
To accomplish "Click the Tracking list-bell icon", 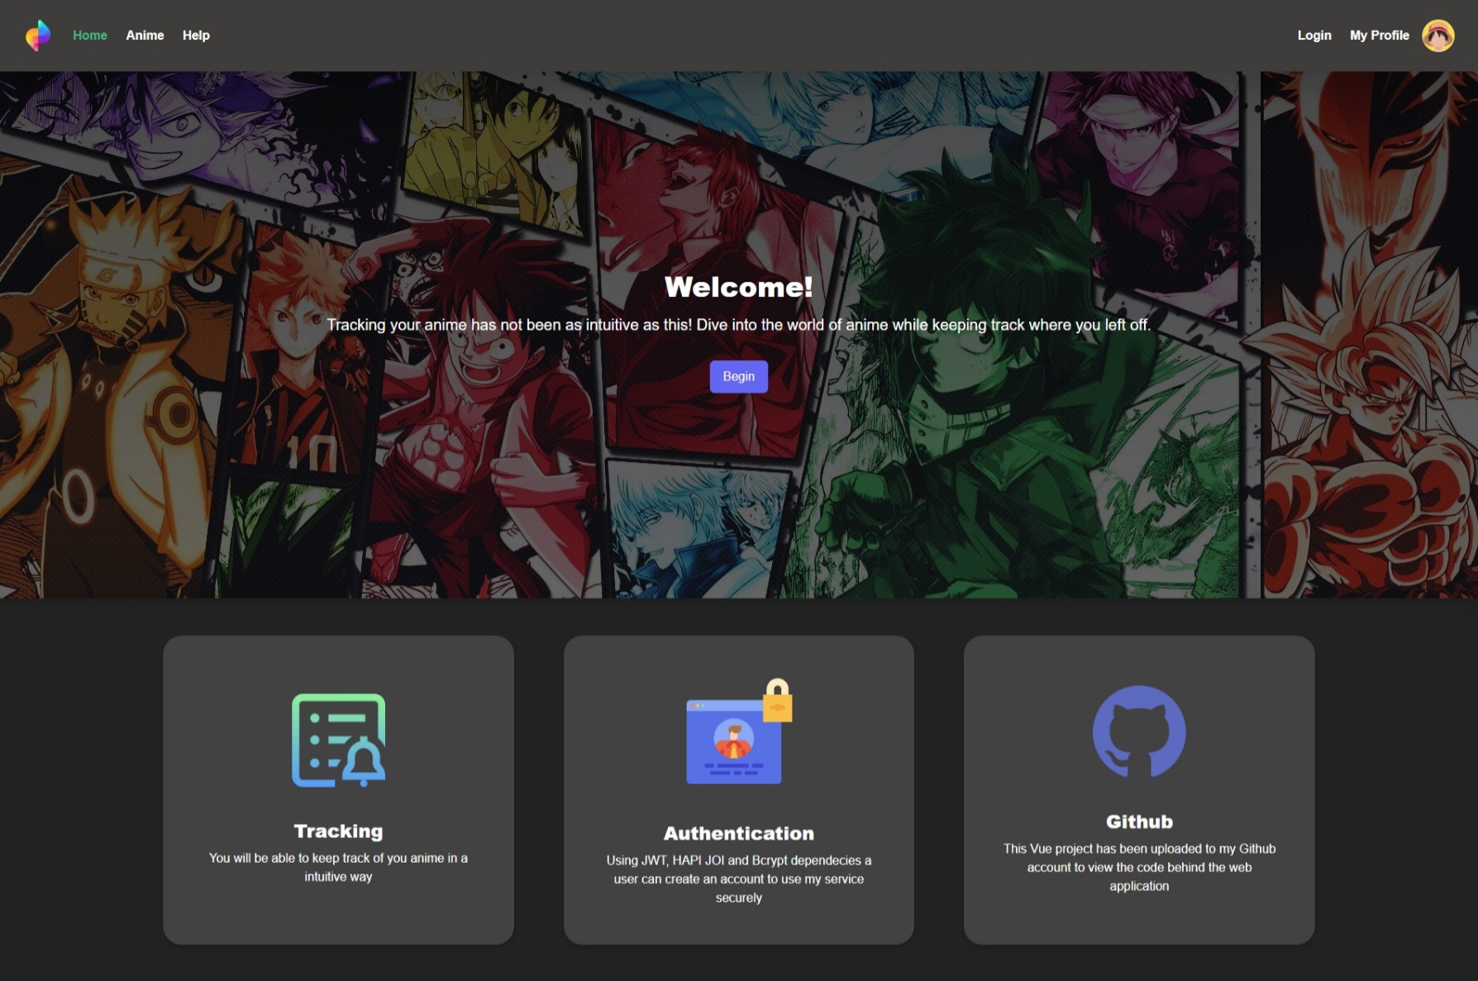I will tap(339, 740).
